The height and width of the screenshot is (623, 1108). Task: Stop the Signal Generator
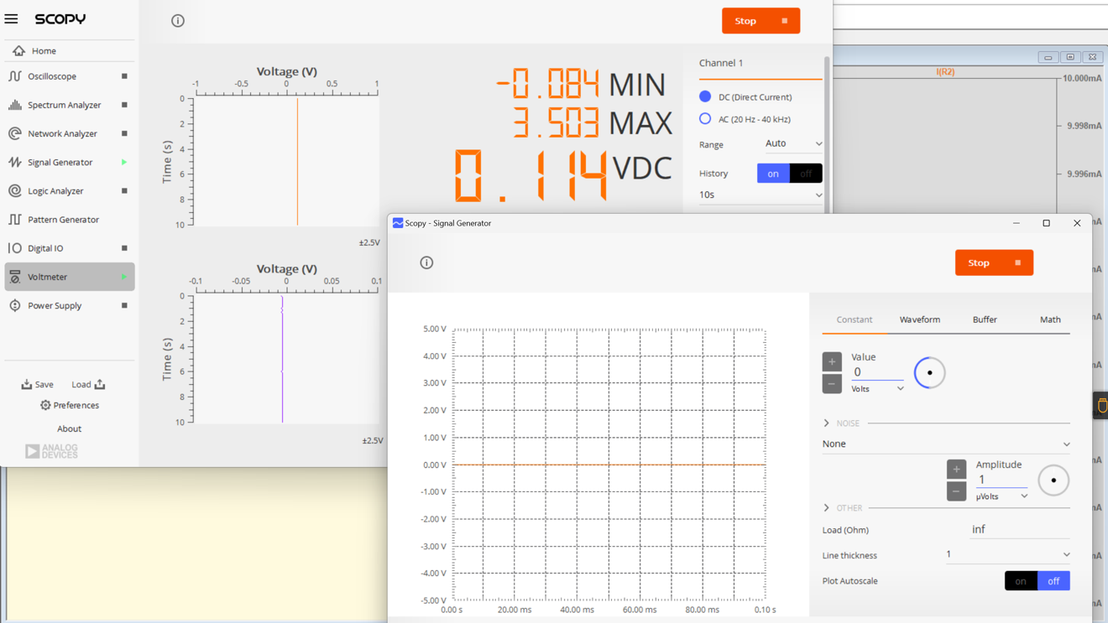(x=994, y=262)
